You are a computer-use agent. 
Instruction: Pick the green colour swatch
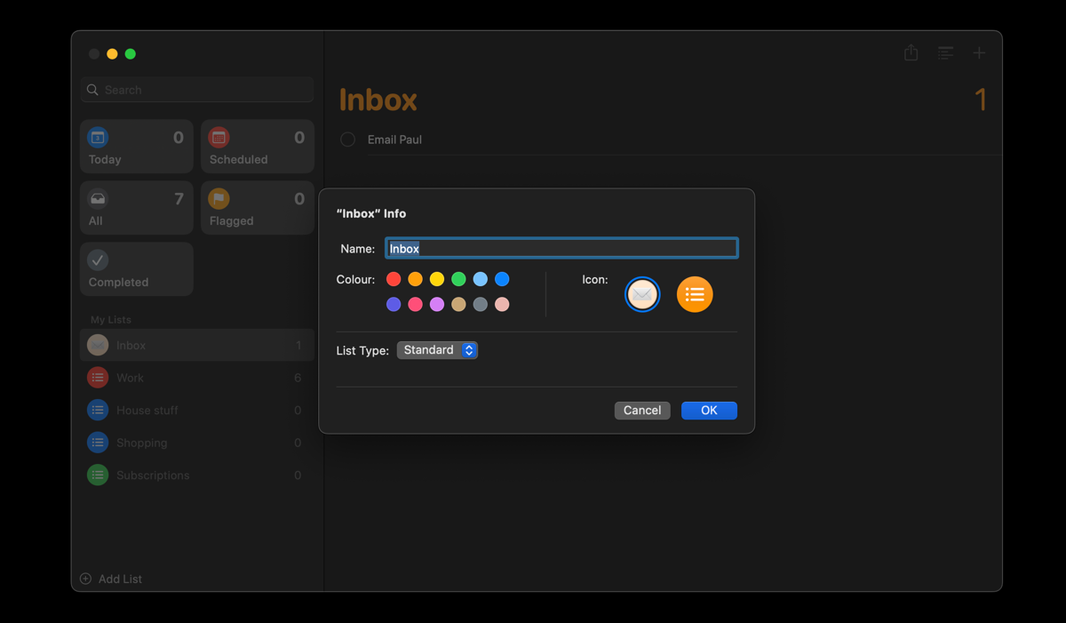coord(458,278)
